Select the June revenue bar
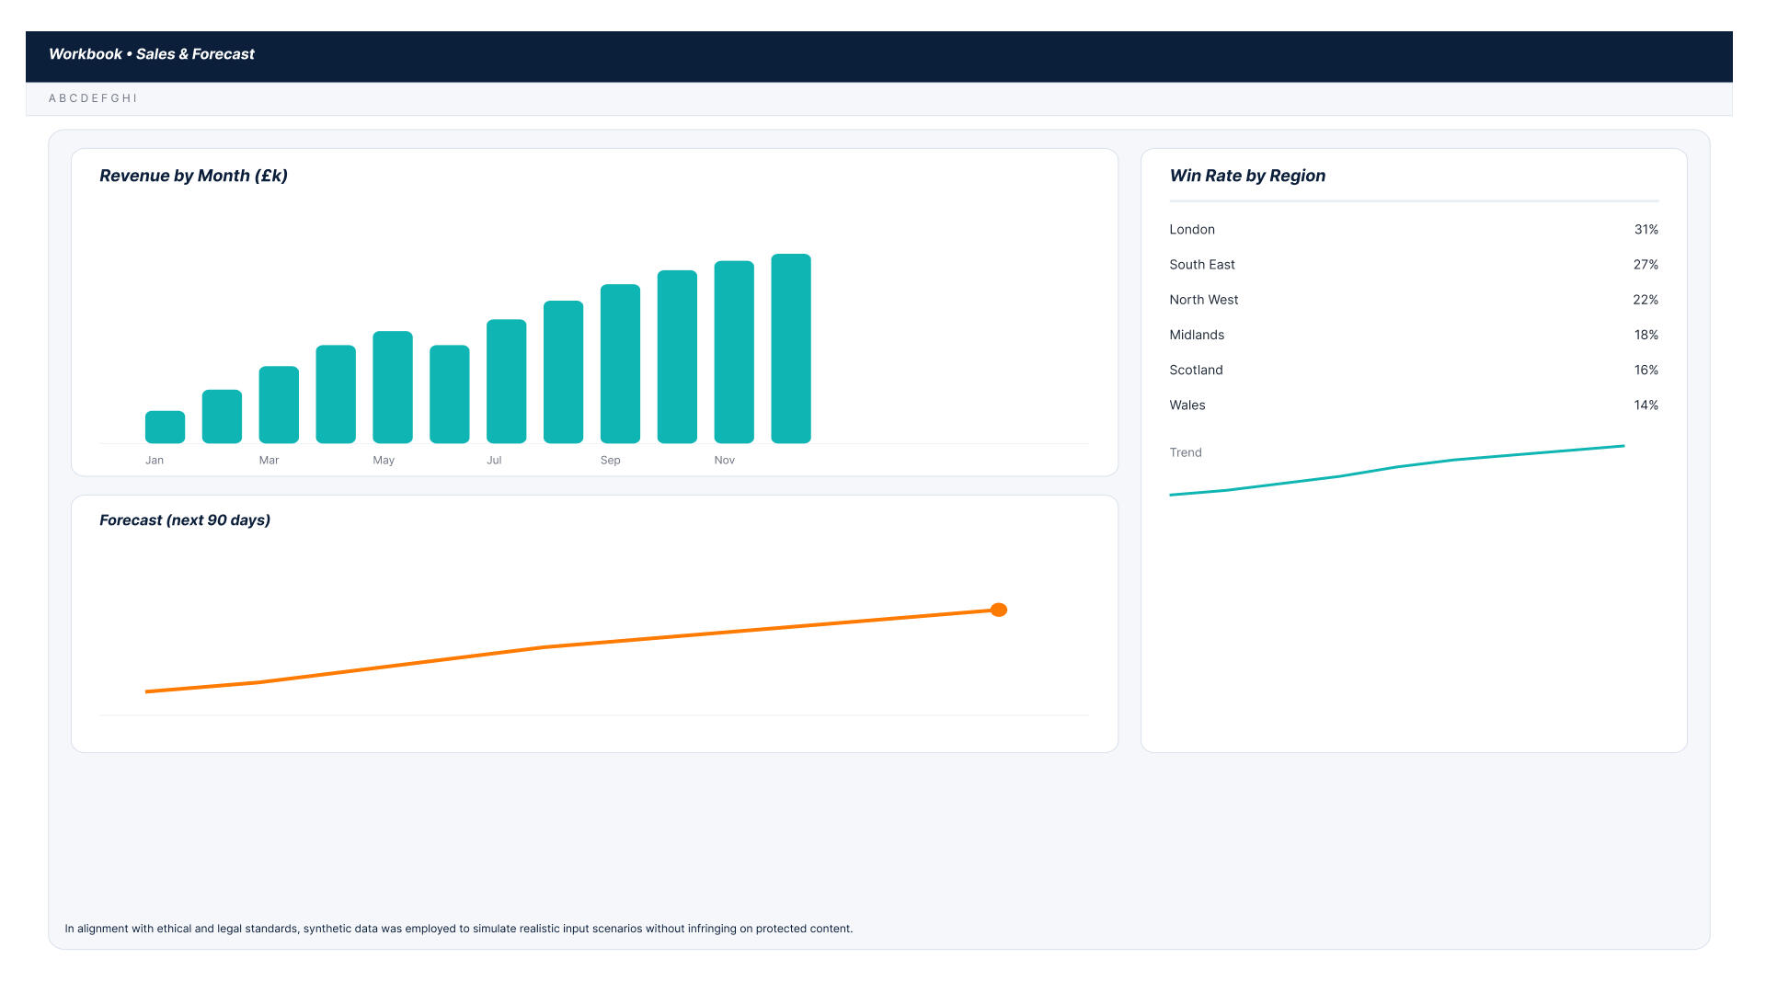Screen dimensions: 1766x993 tap(449, 394)
